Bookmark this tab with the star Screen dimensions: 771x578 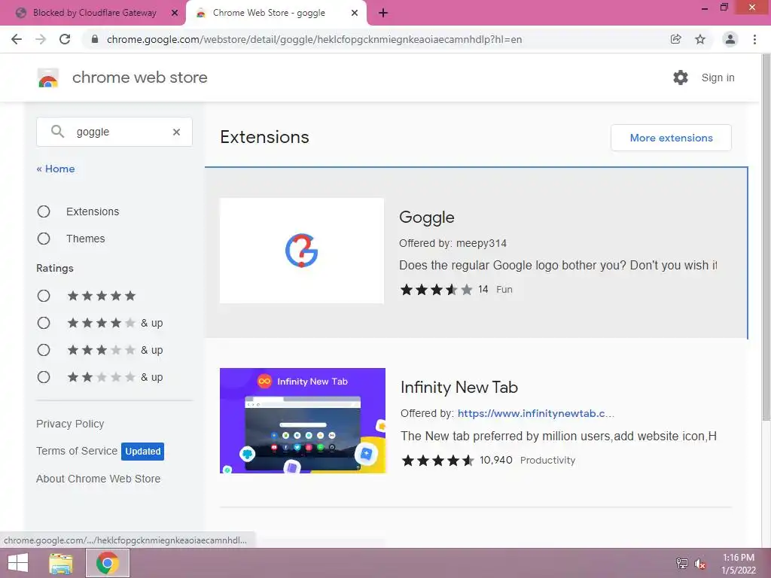coord(700,39)
